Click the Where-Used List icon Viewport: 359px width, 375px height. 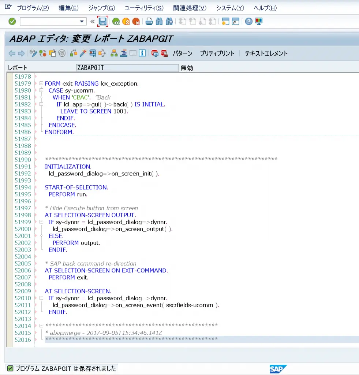coord(102,53)
